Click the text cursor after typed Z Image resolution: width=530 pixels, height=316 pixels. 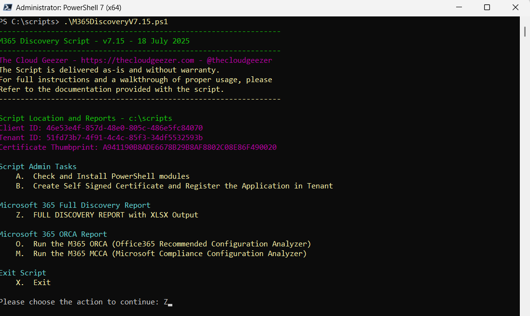click(x=170, y=304)
